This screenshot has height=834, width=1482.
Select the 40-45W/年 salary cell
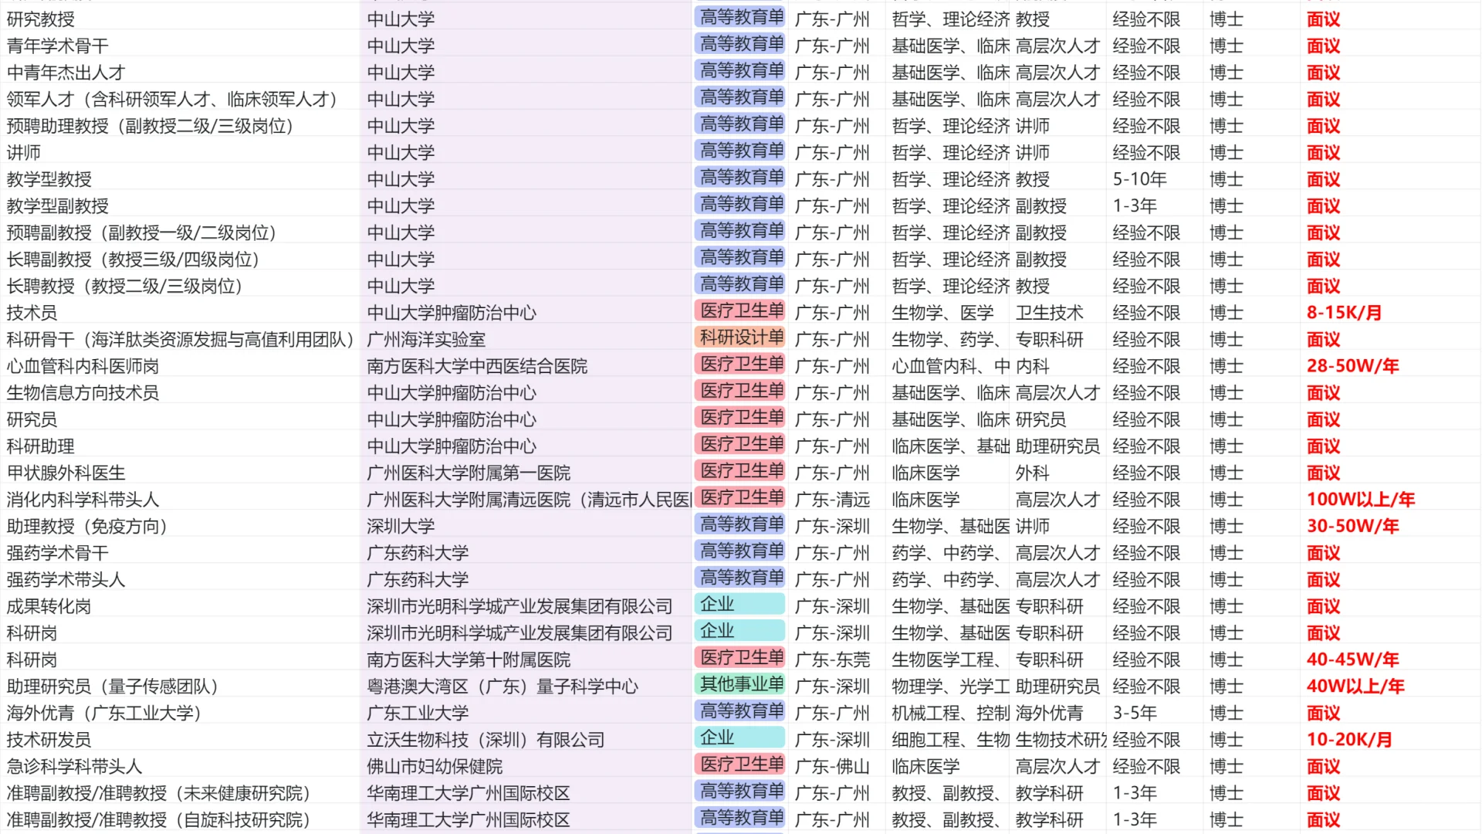point(1352,660)
